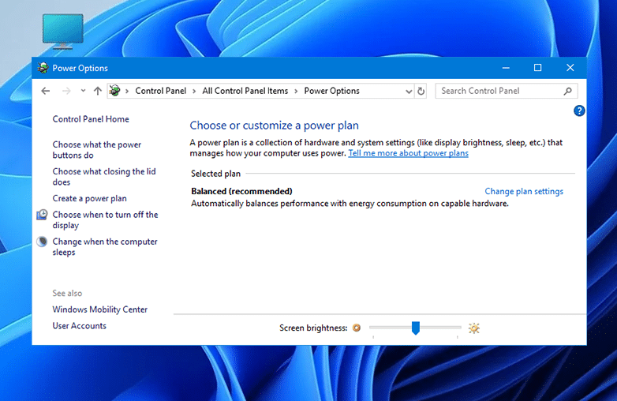
Task: Click the search magnifier icon
Action: [x=567, y=92]
